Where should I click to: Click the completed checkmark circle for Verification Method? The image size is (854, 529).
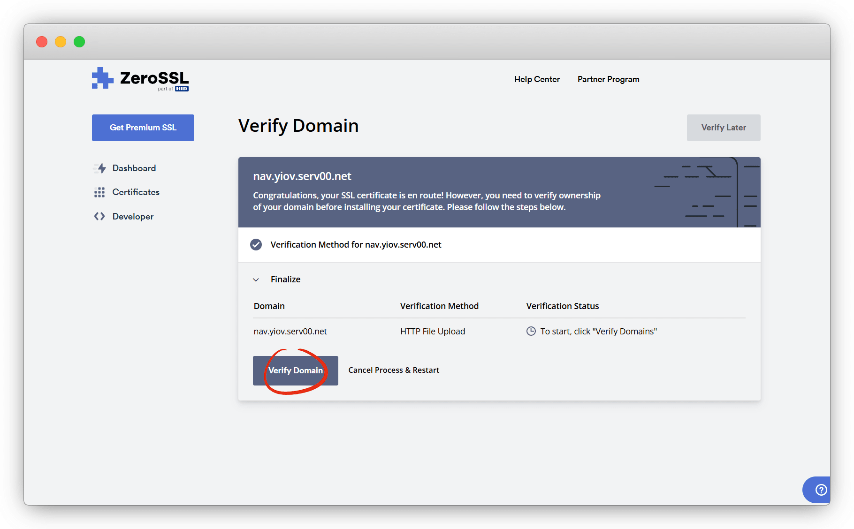[x=256, y=244]
